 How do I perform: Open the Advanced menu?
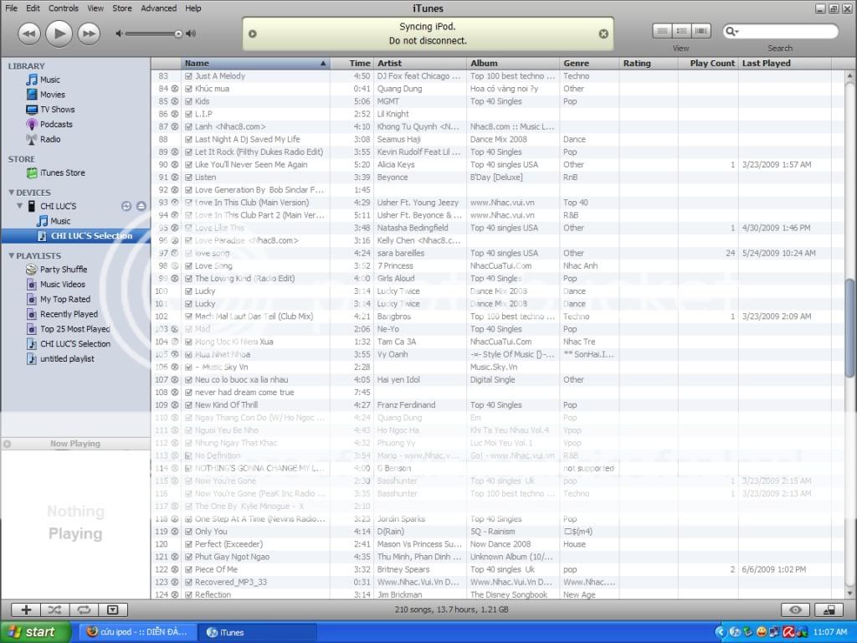click(158, 8)
